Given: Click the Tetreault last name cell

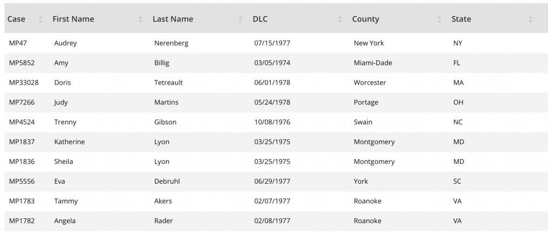Looking at the screenshot, I should (x=169, y=83).
